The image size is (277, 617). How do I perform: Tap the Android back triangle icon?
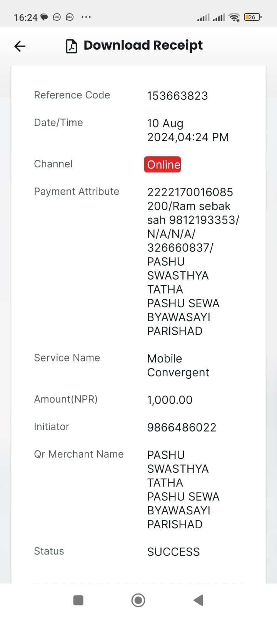click(x=198, y=600)
